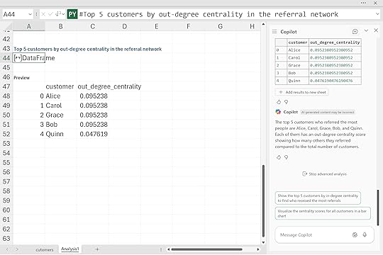
Task: Click vertical scrollbar down arrow
Action: click(x=263, y=242)
